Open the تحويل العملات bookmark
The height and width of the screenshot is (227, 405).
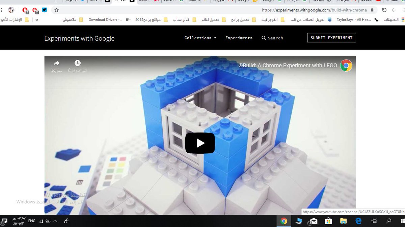312,20
